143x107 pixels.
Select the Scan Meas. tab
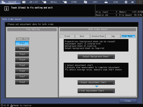pos(128,36)
